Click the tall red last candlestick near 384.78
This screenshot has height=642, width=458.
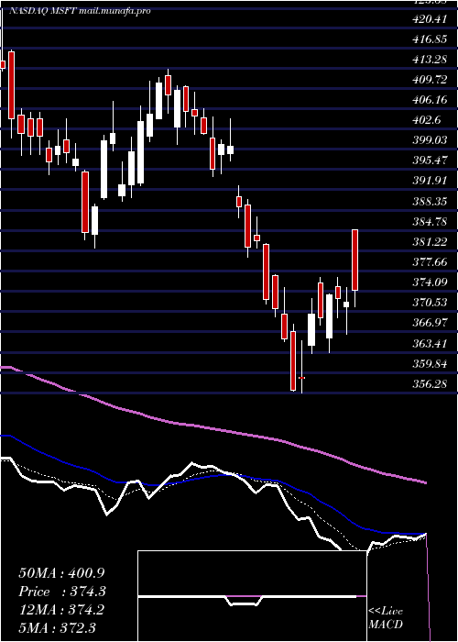coord(355,260)
